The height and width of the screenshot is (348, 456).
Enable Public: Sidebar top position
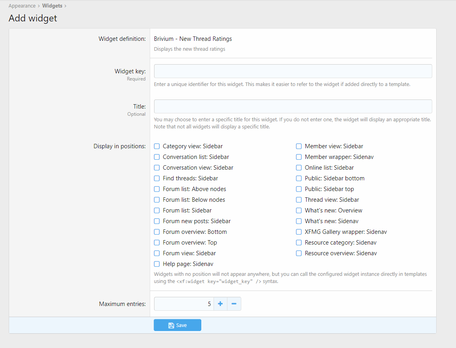point(299,189)
